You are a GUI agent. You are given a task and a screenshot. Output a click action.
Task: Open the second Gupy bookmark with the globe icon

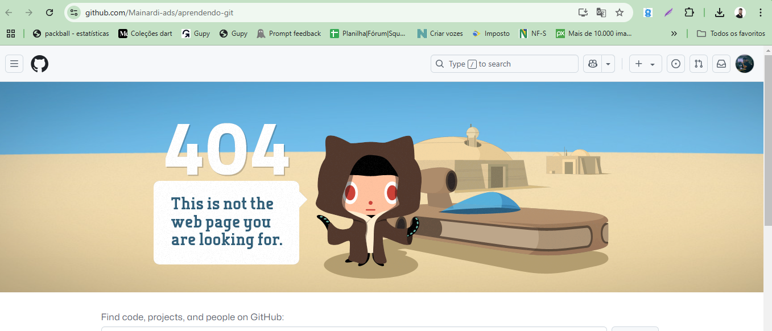233,34
